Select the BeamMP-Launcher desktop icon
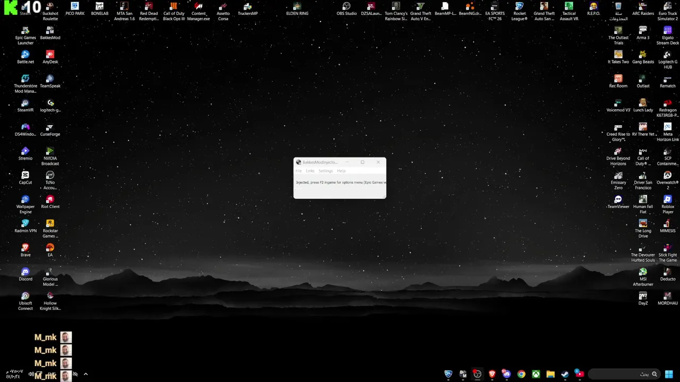The height and width of the screenshot is (382, 680). coord(445,10)
